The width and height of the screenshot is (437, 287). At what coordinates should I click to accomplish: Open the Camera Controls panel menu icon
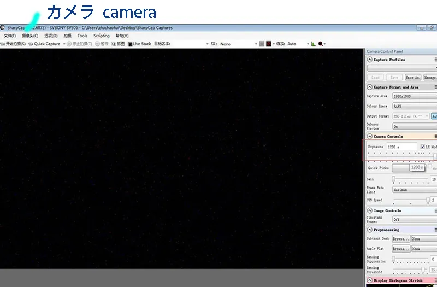(435, 136)
